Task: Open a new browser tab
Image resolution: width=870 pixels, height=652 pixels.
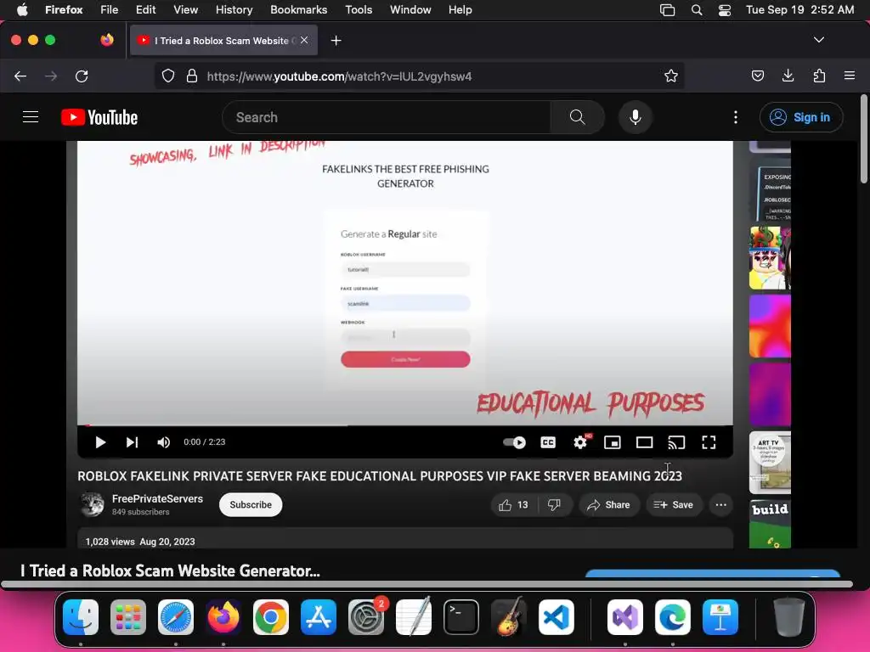Action: tap(336, 41)
